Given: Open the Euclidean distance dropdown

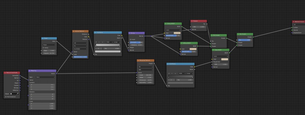Looking at the screenshot, I should click(x=80, y=49).
